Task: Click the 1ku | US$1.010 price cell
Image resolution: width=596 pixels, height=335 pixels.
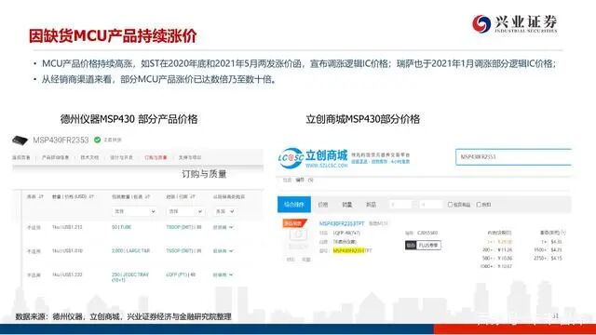Action: (x=67, y=251)
